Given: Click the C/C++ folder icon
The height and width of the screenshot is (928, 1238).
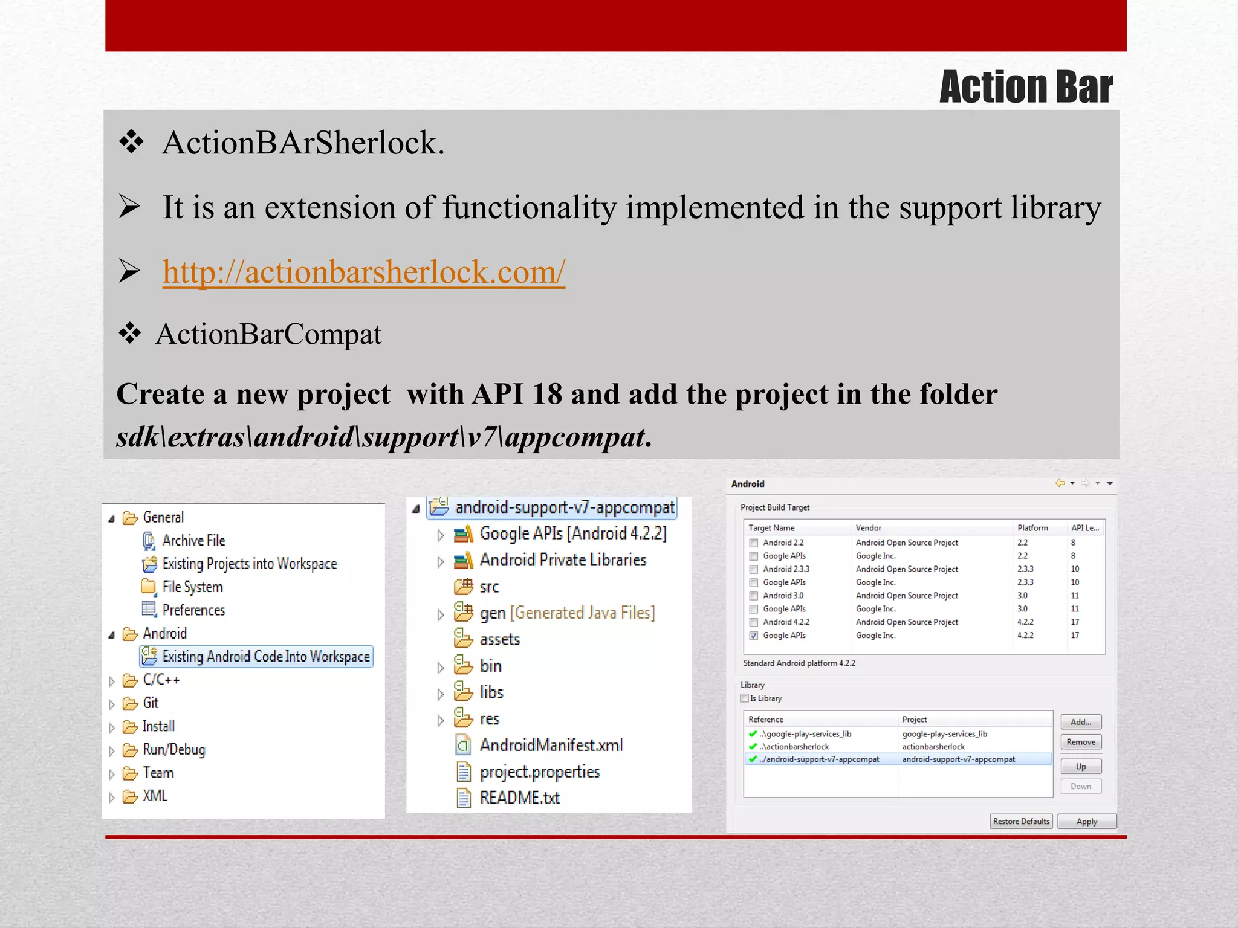Looking at the screenshot, I should click(130, 681).
